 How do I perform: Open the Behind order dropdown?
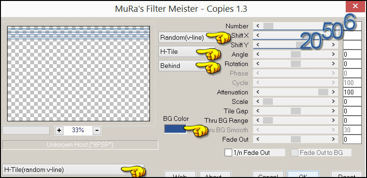186,66
